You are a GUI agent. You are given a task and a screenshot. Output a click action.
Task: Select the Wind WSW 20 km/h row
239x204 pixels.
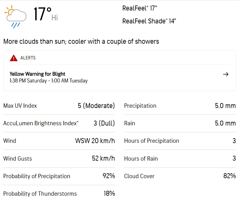59,141
